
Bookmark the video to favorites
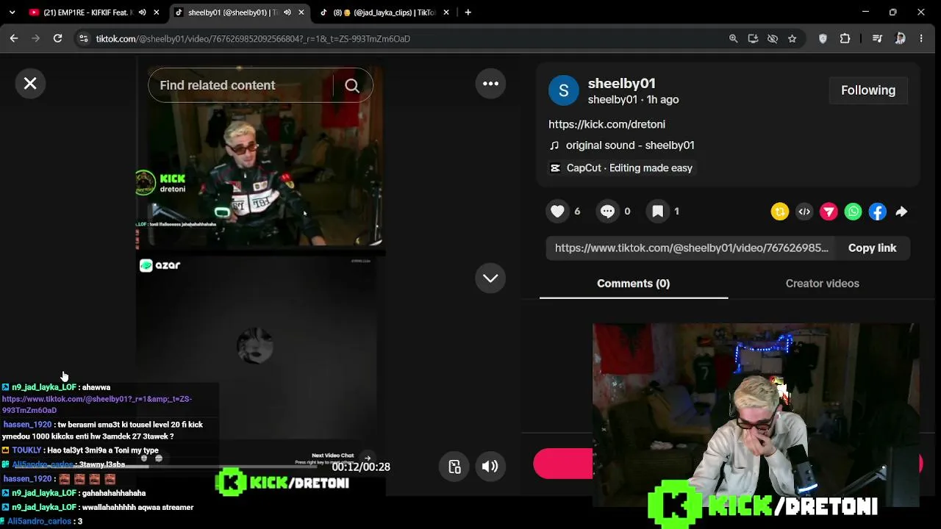(657, 212)
